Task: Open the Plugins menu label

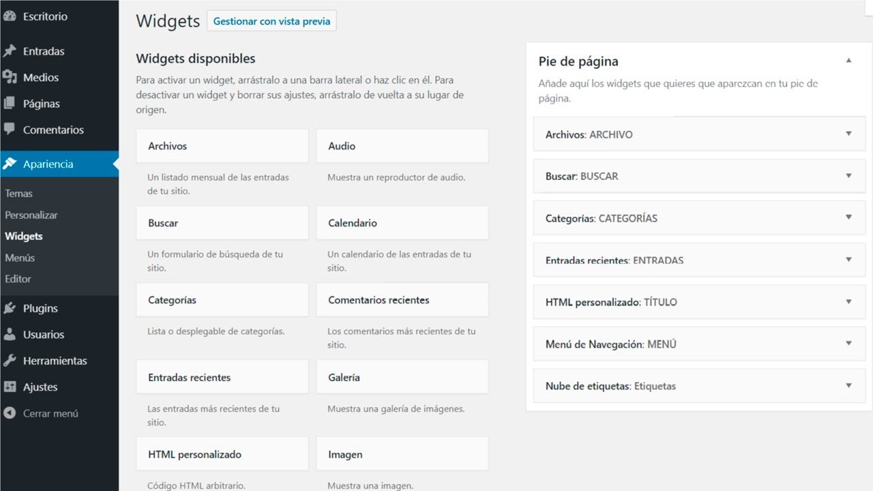Action: click(40, 308)
